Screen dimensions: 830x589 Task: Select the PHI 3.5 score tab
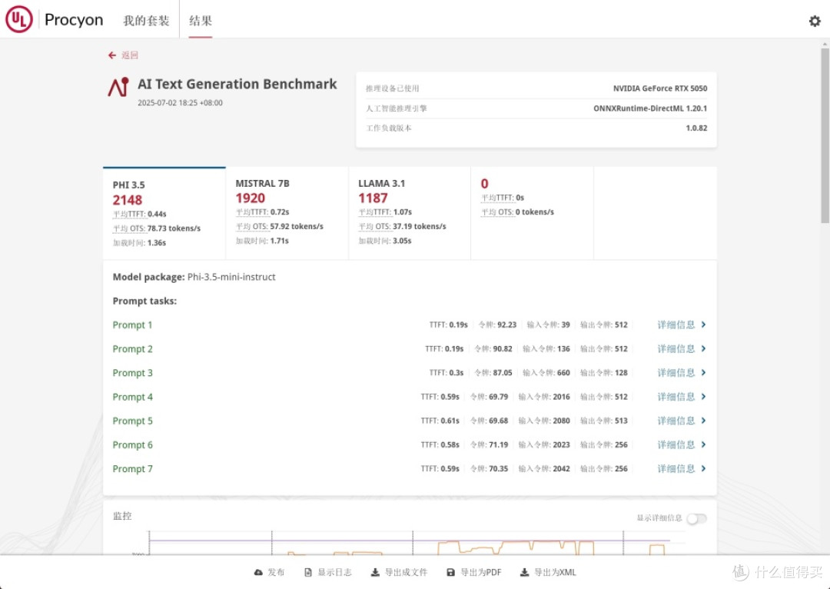(164, 214)
